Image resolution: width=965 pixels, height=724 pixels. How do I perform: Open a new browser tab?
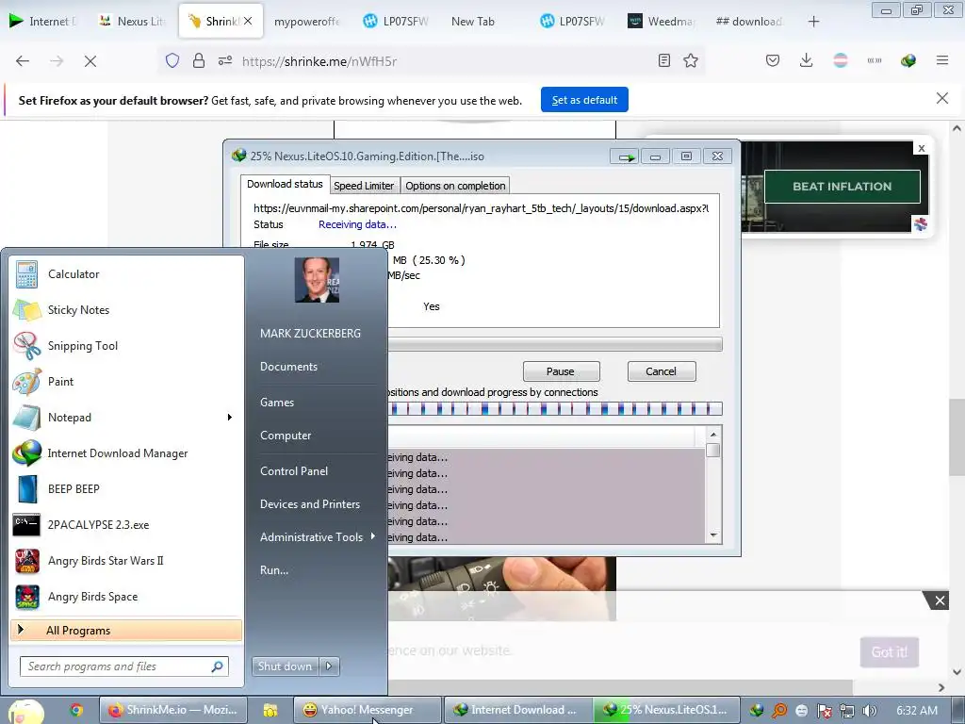pos(813,22)
